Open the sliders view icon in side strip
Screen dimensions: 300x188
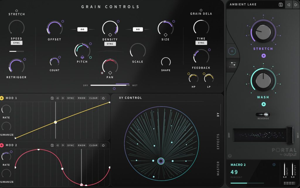coord(233,65)
